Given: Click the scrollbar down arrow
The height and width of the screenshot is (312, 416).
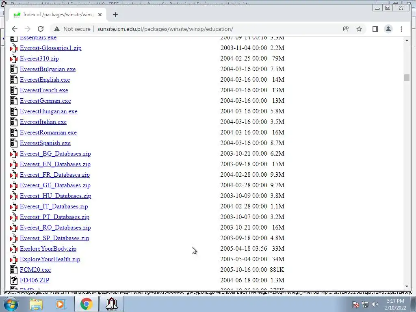Looking at the screenshot, I should pyautogui.click(x=407, y=286).
